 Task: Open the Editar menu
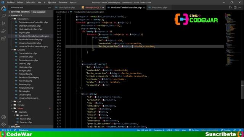click(x=20, y=2)
